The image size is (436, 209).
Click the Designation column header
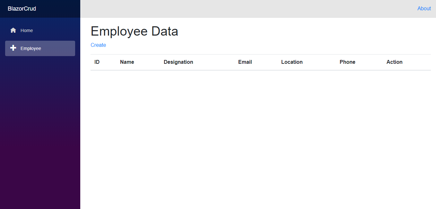click(178, 62)
